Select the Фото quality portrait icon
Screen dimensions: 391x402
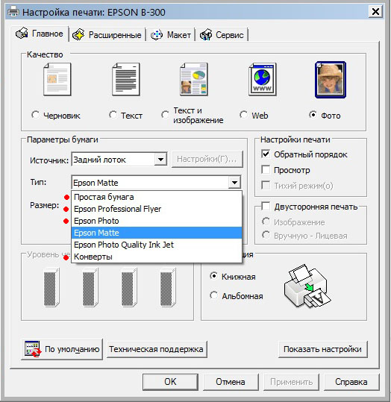point(331,80)
